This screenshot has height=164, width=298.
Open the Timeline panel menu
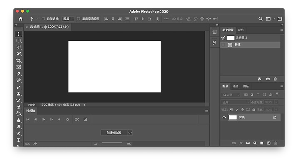click(x=206, y=111)
